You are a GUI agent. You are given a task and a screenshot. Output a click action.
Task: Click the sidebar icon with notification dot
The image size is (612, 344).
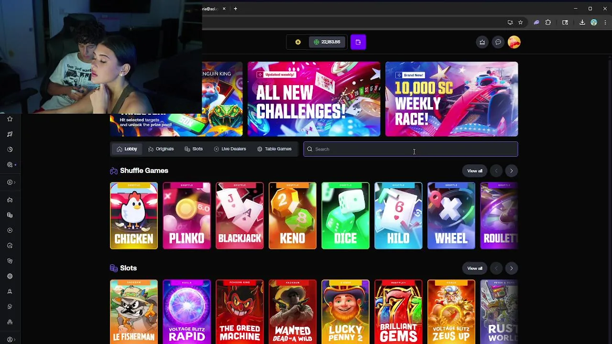coord(10,165)
